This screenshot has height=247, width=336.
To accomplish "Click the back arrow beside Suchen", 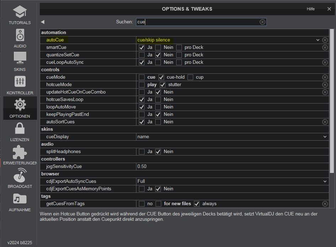I will (x=43, y=22).
